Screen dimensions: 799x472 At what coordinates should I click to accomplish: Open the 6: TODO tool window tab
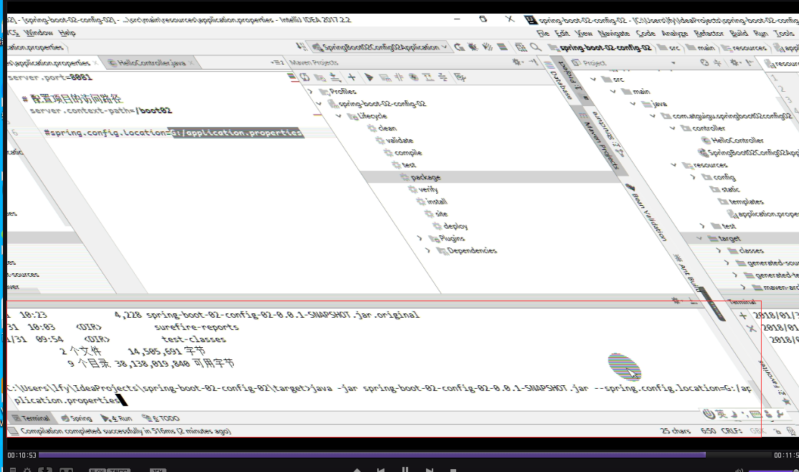click(161, 418)
